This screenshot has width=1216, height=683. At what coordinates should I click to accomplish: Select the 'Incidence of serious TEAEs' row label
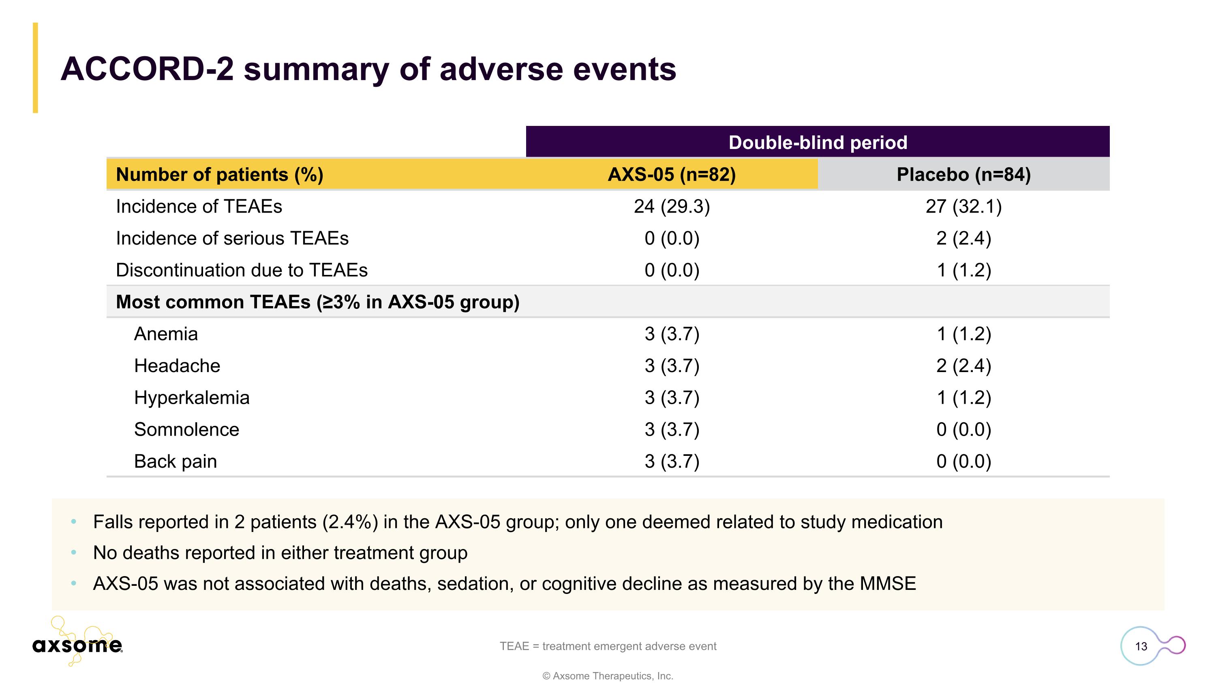[x=232, y=238]
